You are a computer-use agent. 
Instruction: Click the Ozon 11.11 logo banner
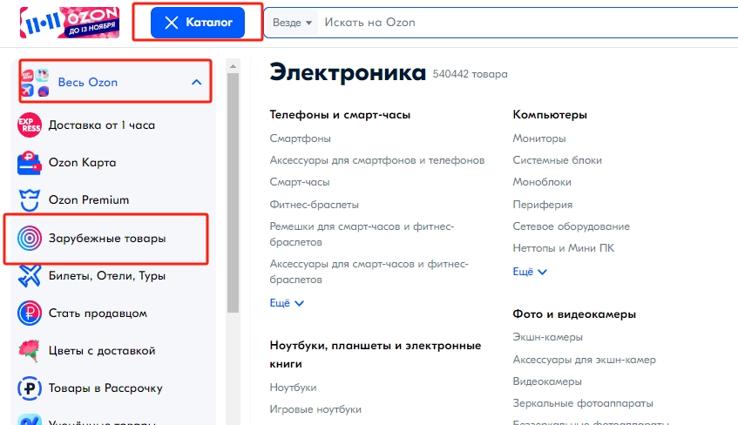tap(70, 22)
